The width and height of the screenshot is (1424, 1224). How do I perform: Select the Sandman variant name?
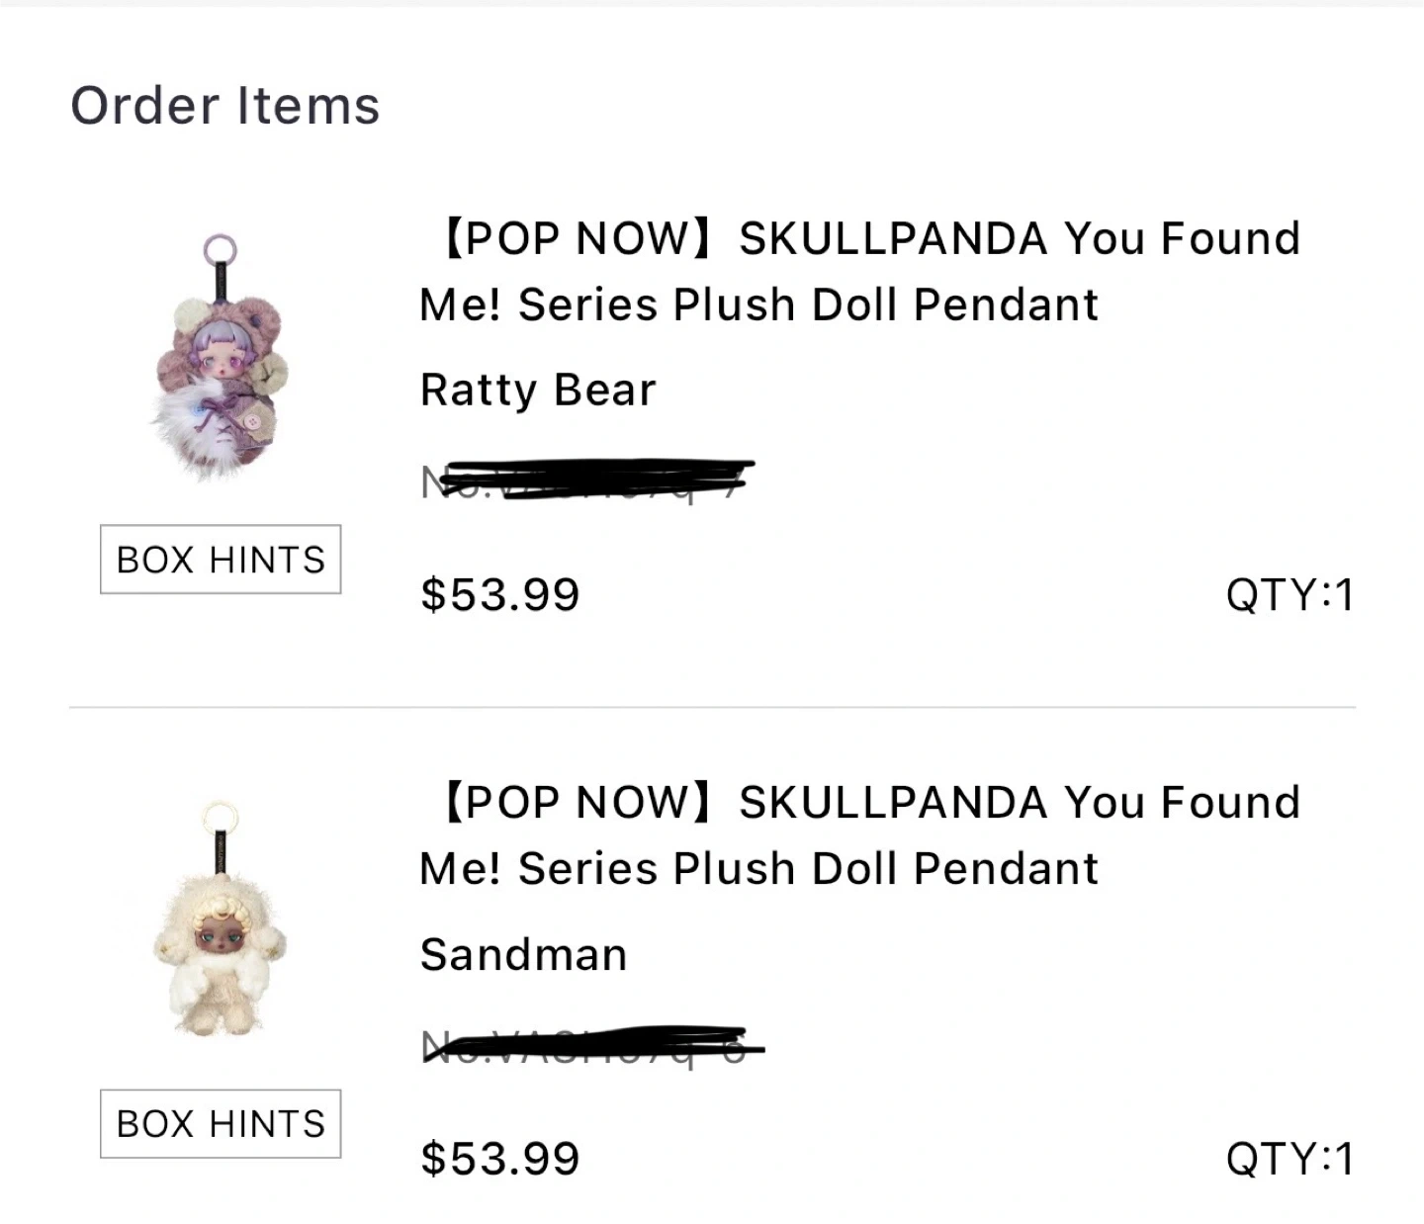523,955
